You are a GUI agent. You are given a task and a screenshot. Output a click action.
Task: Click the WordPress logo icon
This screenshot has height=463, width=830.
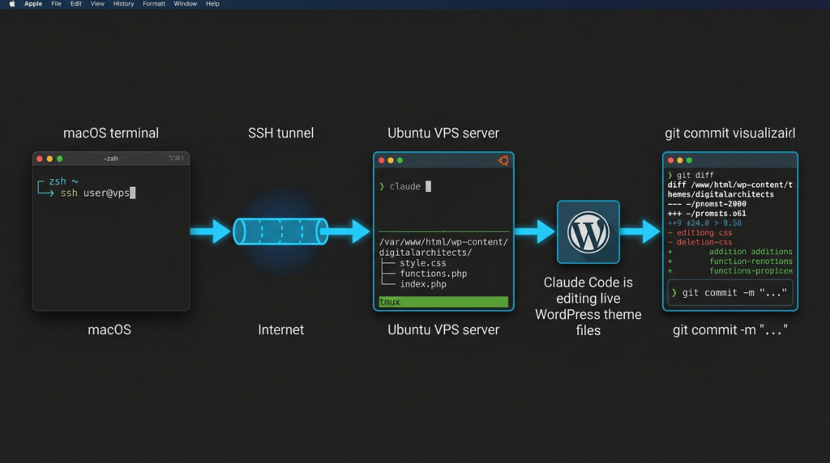(588, 232)
